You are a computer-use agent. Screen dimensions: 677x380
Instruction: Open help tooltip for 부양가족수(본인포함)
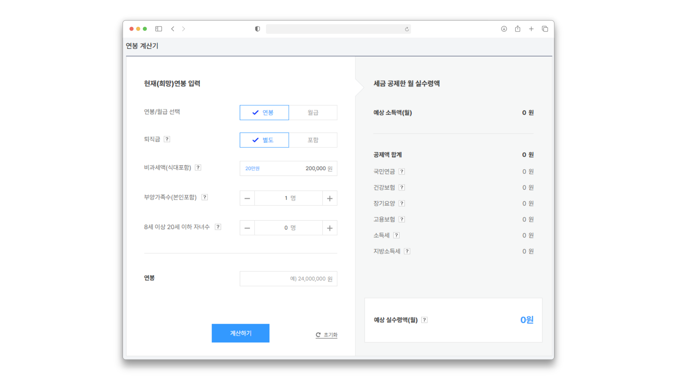[x=205, y=197]
